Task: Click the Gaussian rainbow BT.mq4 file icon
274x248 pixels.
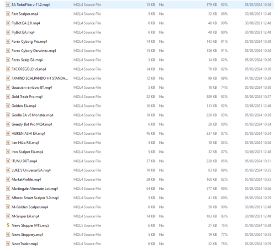Action: [8, 87]
